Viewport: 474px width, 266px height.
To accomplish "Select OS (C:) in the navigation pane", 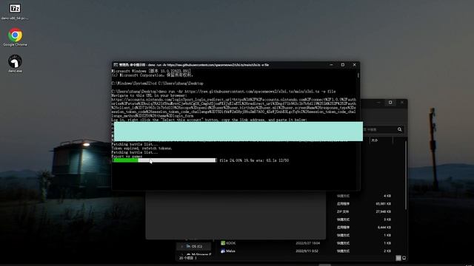I will tap(194, 246).
